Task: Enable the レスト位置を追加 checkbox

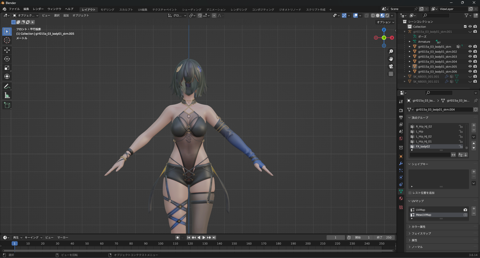Action: pyautogui.click(x=410, y=193)
